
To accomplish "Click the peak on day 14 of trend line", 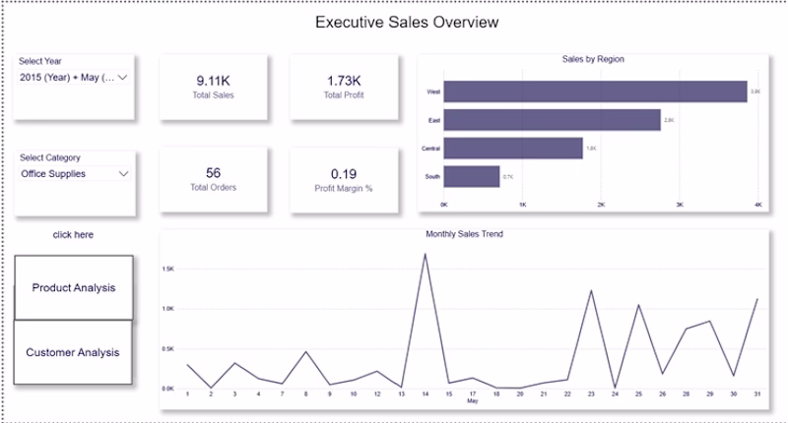I will click(x=426, y=255).
